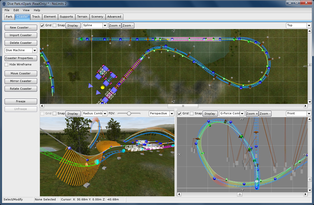The width and height of the screenshot is (314, 205).
Task: Open the Dive Machine coaster dropdown
Action: tap(35, 50)
